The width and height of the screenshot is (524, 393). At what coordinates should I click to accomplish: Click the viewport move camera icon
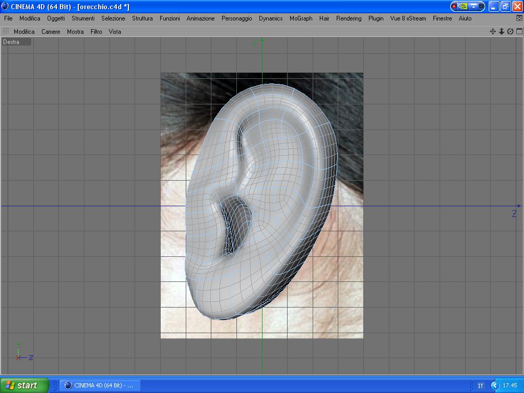tap(493, 31)
